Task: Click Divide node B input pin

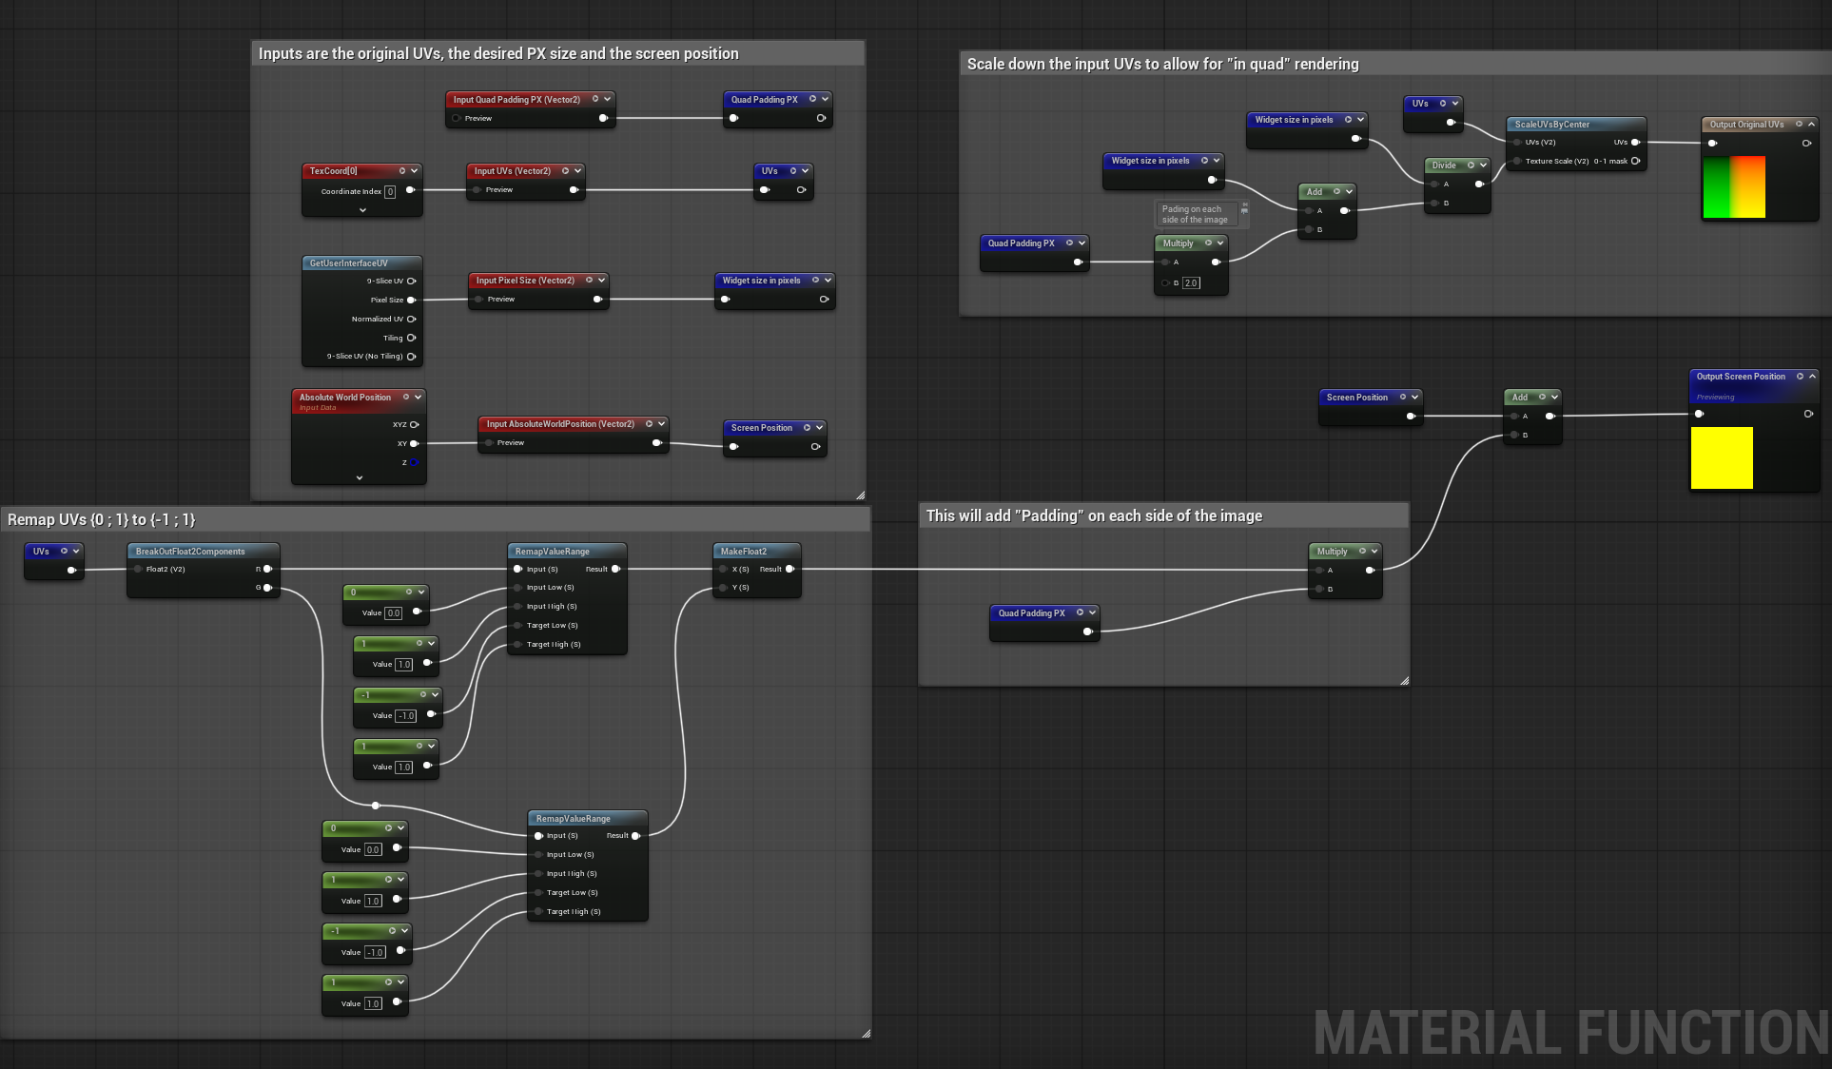Action: click(1435, 204)
